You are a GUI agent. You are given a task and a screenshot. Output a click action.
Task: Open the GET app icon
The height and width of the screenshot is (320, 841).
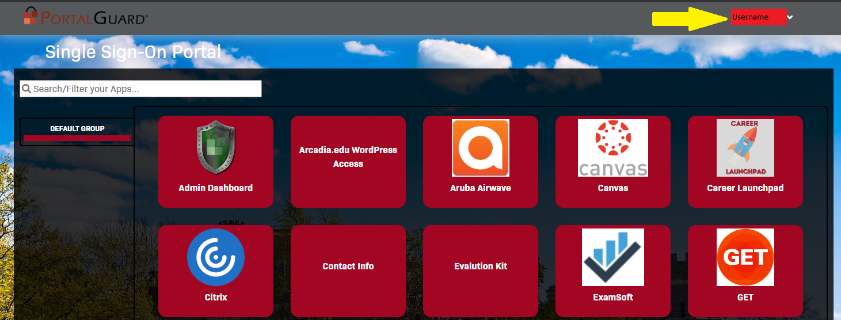(x=745, y=257)
